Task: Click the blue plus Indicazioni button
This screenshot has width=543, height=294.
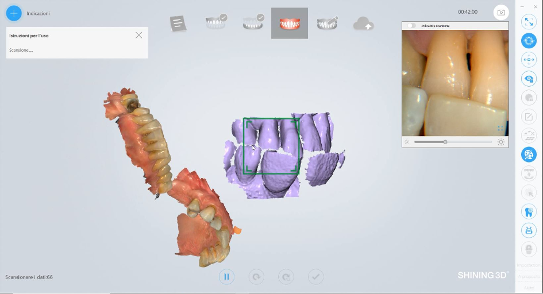Action: click(x=14, y=13)
